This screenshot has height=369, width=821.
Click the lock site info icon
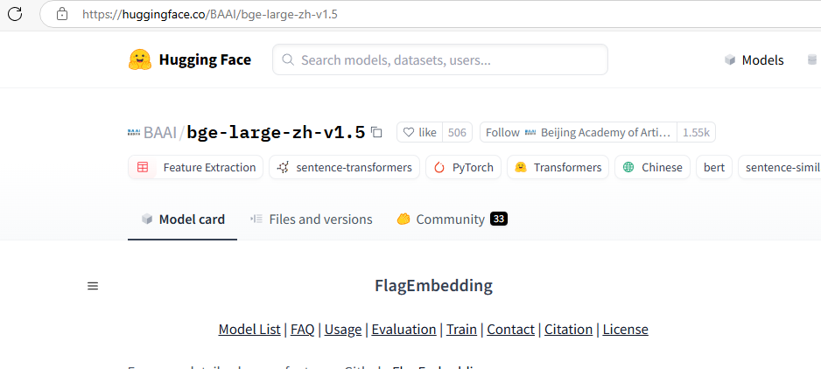pos(62,14)
